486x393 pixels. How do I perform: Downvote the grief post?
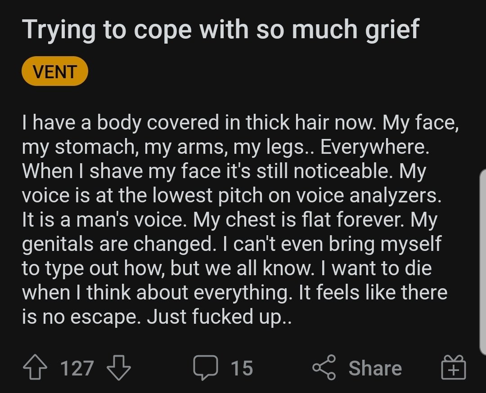119,368
